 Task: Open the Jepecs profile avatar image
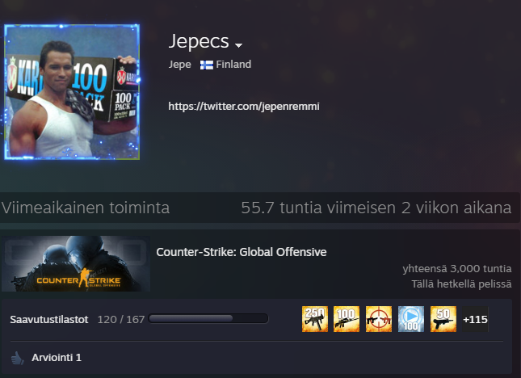[x=72, y=92]
